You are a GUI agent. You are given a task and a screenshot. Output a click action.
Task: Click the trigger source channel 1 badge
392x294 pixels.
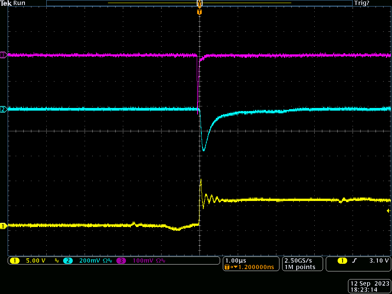[343, 261]
